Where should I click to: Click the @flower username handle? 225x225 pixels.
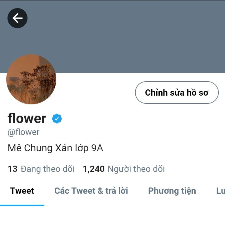(x=23, y=132)
